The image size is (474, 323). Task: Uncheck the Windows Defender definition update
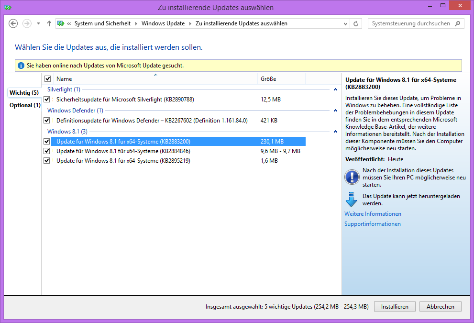click(x=46, y=121)
